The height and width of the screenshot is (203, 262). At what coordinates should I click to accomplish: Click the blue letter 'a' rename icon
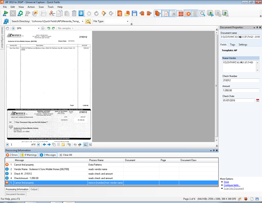(x=81, y=13)
